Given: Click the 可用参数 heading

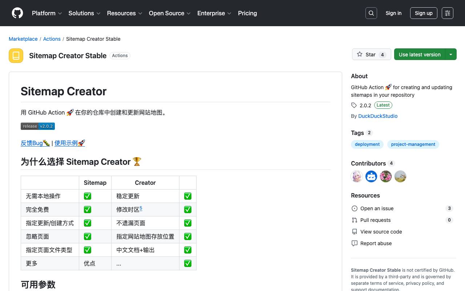Looking at the screenshot, I should [38, 284].
